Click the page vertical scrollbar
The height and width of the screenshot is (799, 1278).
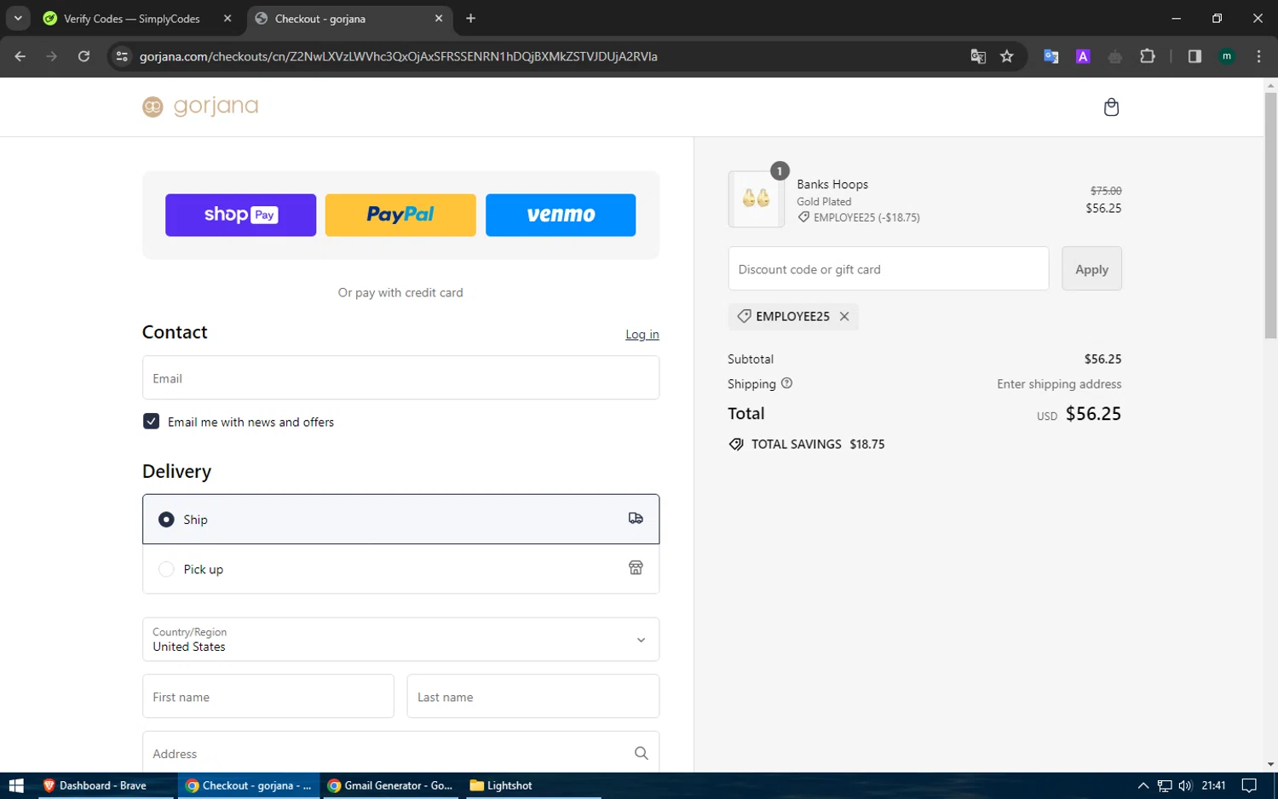click(x=1270, y=216)
